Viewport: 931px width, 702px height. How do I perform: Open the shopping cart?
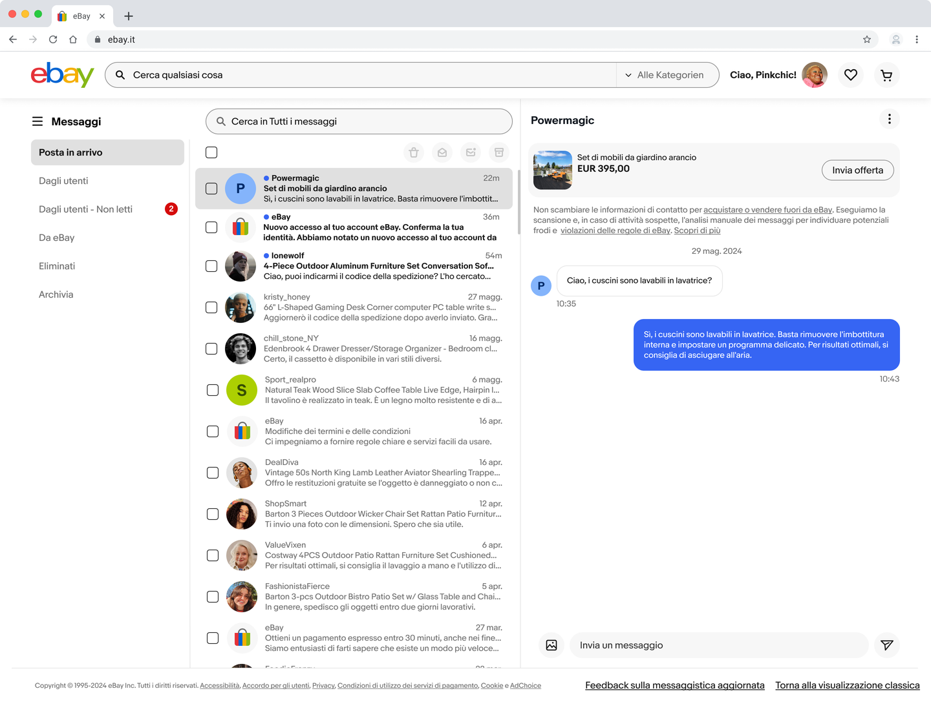(886, 75)
